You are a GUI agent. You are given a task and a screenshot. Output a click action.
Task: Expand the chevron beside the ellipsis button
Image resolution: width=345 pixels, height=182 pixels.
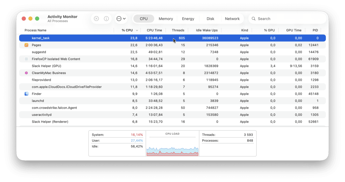(x=124, y=18)
